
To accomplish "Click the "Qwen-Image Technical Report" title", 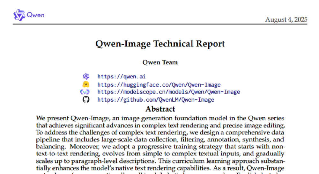I will (x=160, y=44).
